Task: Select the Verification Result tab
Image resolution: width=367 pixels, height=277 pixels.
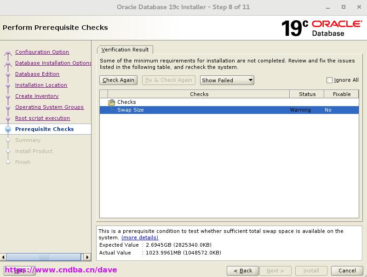Action: coord(125,50)
